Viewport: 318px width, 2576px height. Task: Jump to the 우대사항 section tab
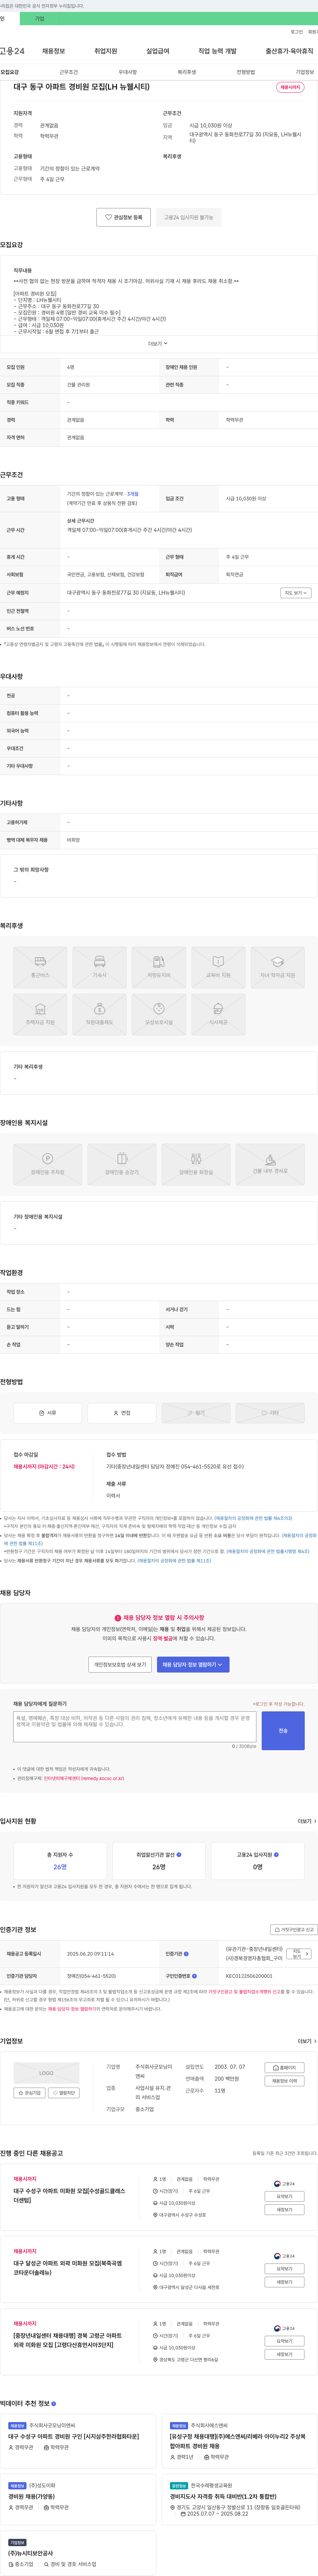128,72
